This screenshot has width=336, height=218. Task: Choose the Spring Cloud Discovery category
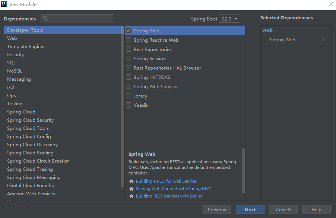click(32, 145)
